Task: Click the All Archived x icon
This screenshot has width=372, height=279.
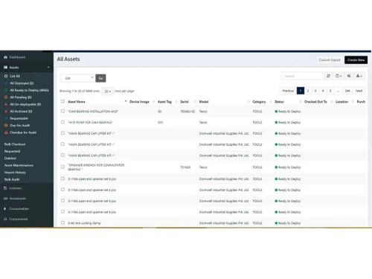Action: 6,112
